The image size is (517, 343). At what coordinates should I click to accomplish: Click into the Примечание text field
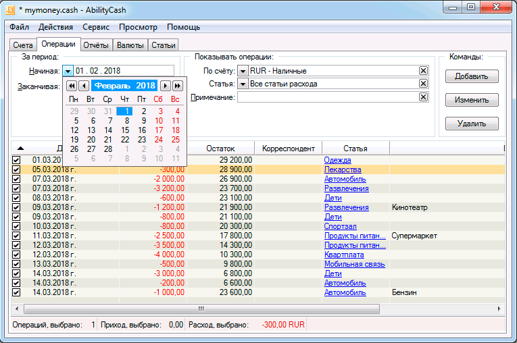tap(328, 97)
